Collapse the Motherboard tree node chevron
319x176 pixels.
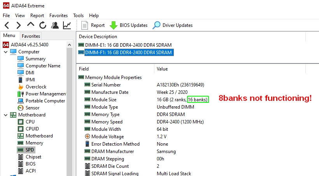(6, 115)
